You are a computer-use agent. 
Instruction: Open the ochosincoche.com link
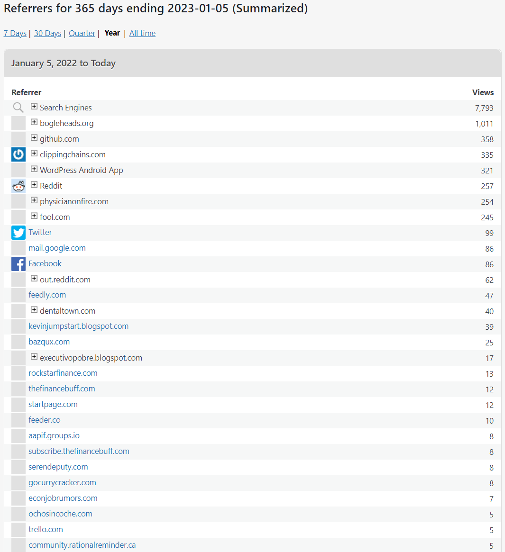click(60, 514)
